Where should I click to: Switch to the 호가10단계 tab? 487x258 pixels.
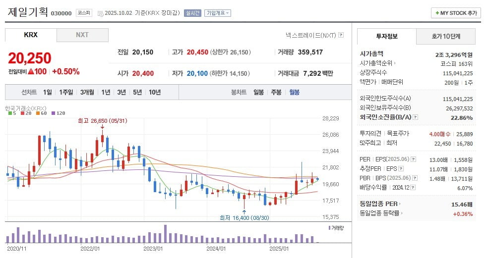[x=445, y=36]
